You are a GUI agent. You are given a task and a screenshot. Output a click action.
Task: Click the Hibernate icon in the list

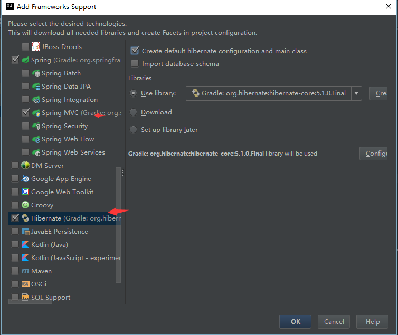(x=25, y=218)
